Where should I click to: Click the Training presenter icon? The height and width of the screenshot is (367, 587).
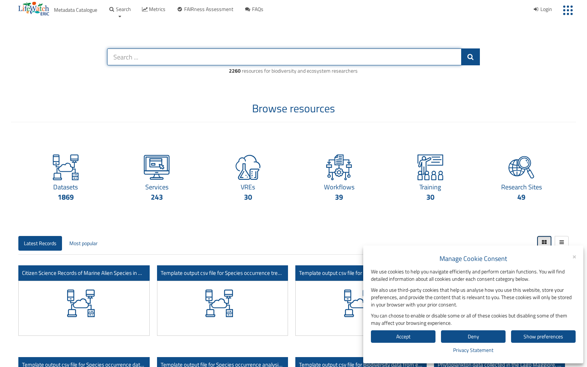[x=430, y=167]
